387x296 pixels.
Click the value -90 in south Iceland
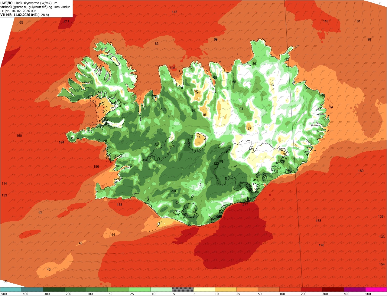(x=173, y=191)
